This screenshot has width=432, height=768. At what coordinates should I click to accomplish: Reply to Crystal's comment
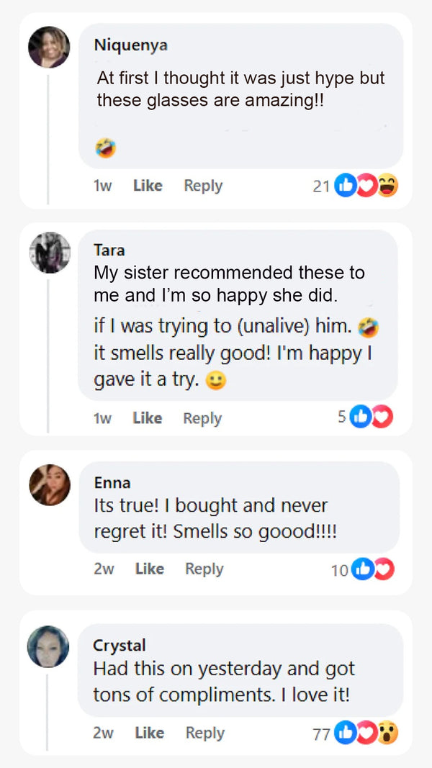click(x=205, y=733)
